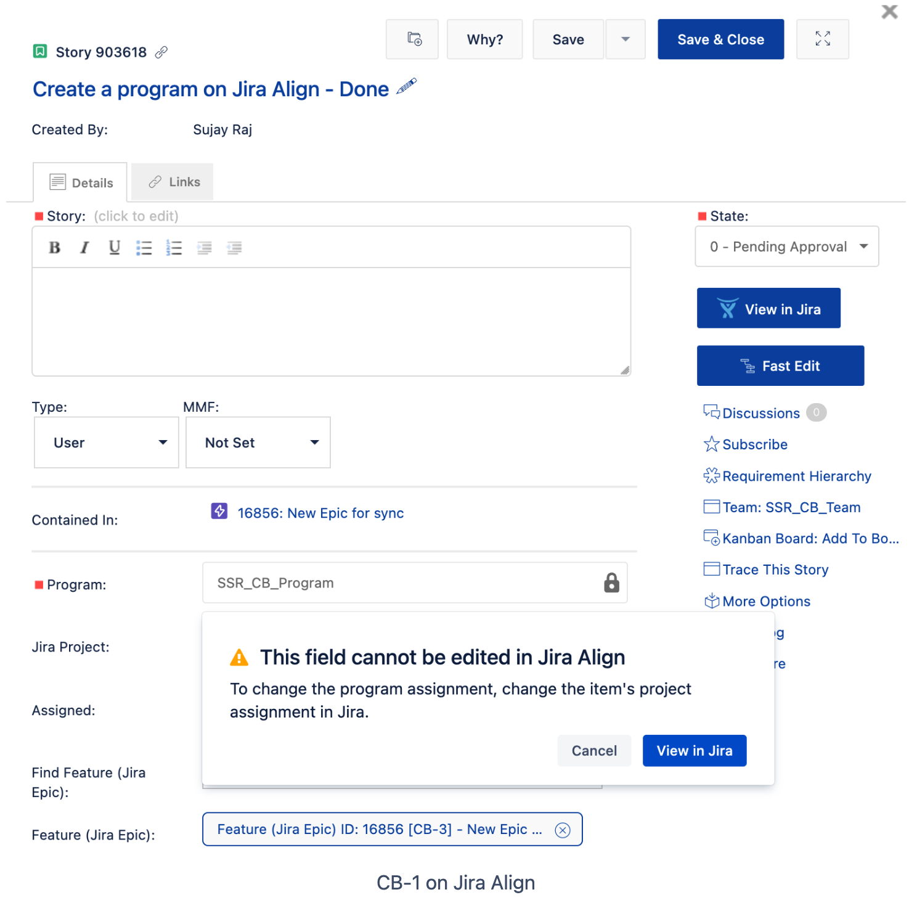The height and width of the screenshot is (916, 917).
Task: Click Save & Close button
Action: pyautogui.click(x=720, y=39)
